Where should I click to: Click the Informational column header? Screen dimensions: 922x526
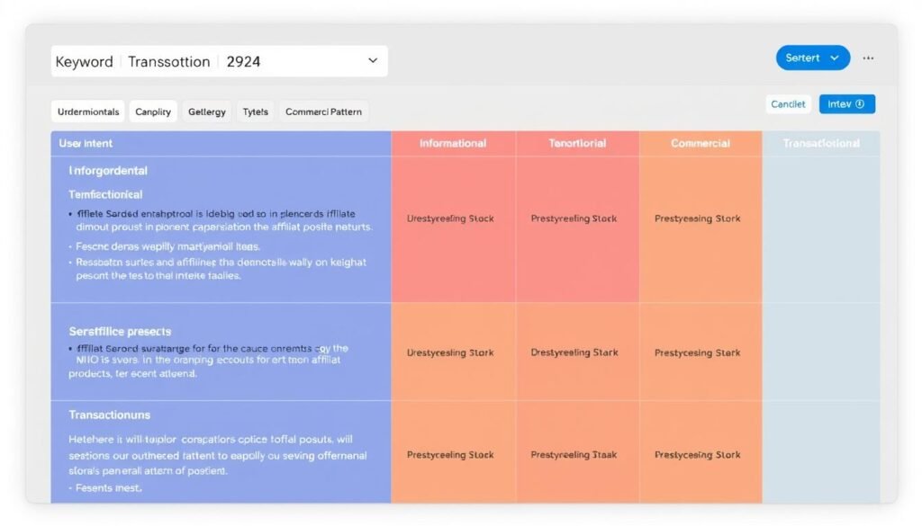click(x=454, y=143)
